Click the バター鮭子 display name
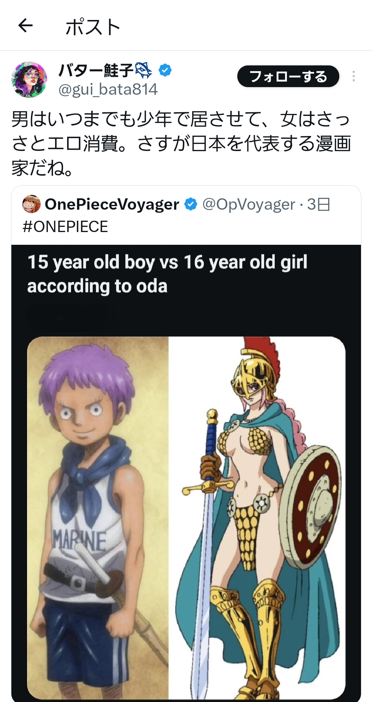372x702 pixels. coord(96,70)
